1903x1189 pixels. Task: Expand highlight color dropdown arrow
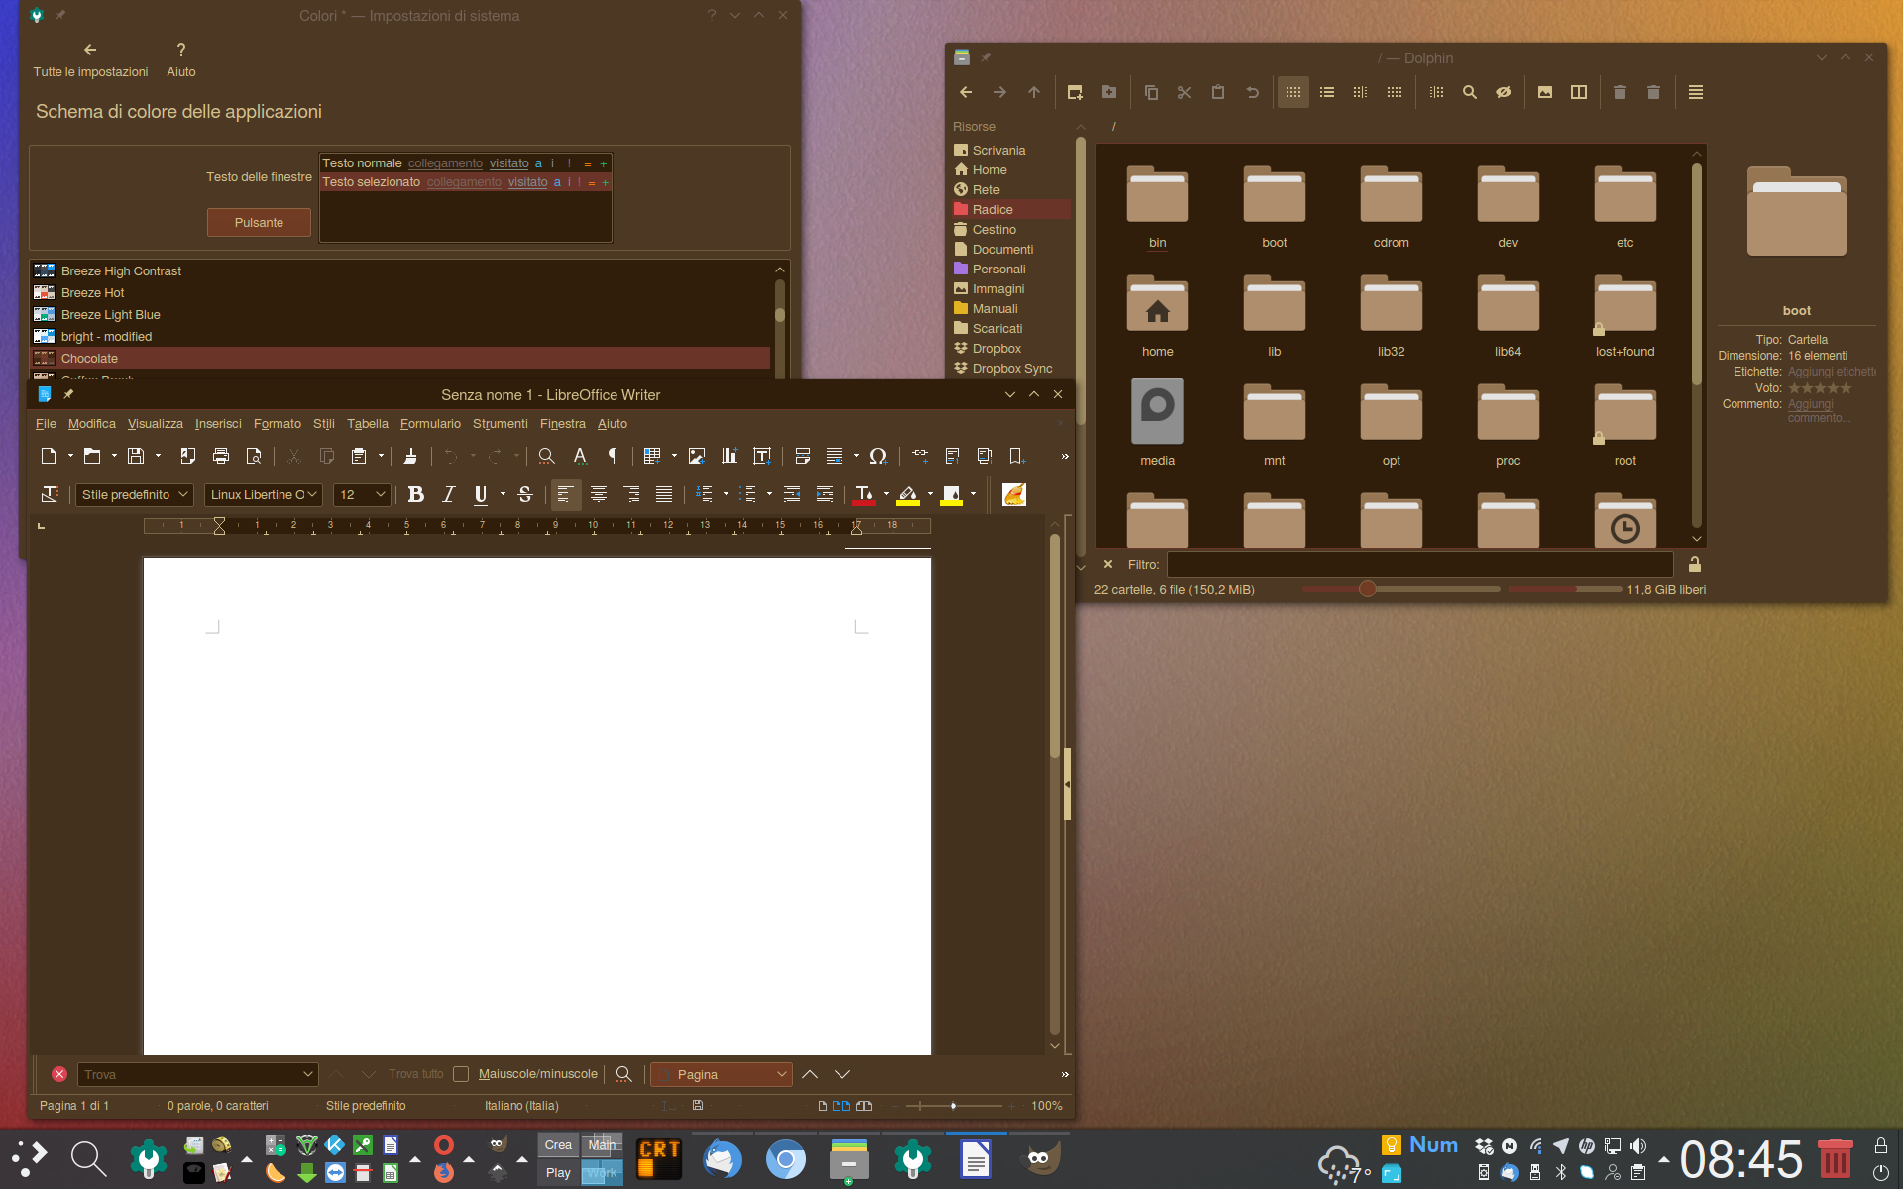tap(930, 494)
